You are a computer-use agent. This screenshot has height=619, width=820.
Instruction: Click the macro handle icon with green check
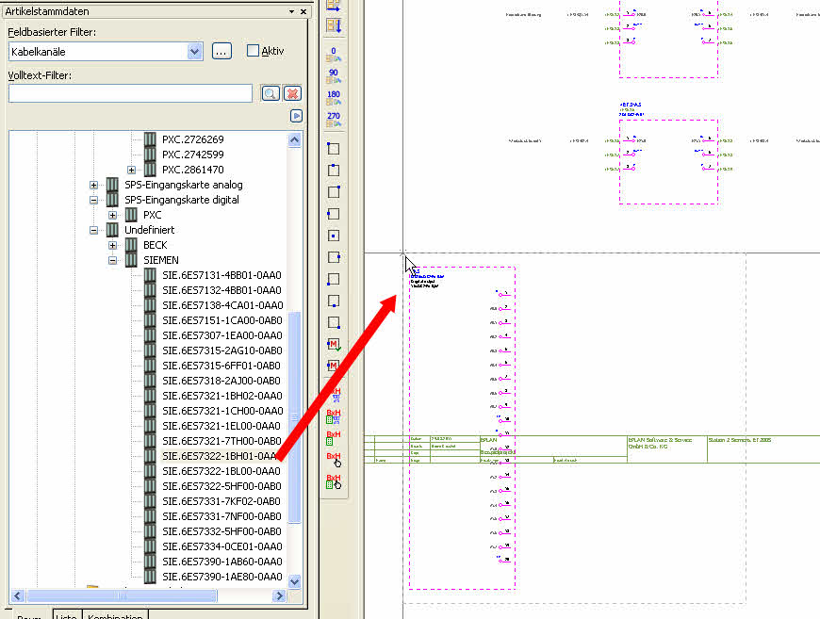coord(334,345)
